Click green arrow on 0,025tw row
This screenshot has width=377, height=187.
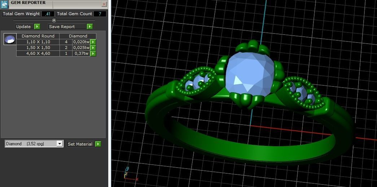click(x=93, y=48)
